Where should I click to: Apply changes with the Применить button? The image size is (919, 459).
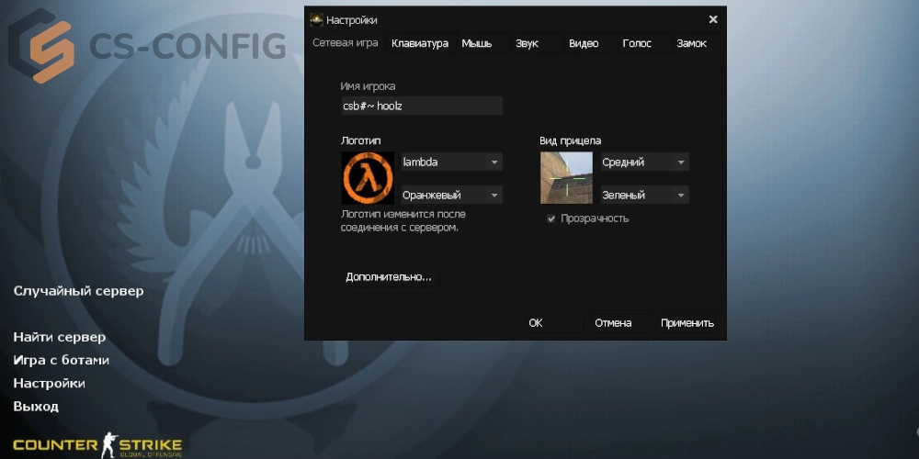coord(686,323)
